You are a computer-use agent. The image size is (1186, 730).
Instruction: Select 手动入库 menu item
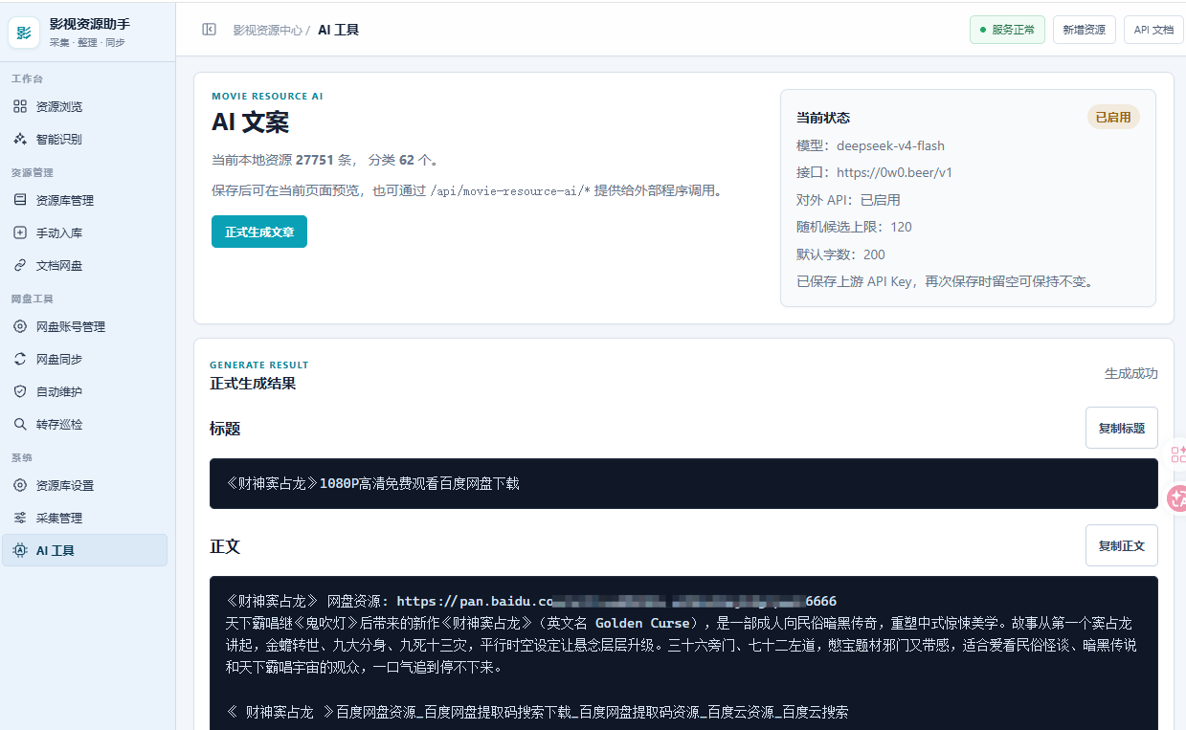(x=84, y=232)
